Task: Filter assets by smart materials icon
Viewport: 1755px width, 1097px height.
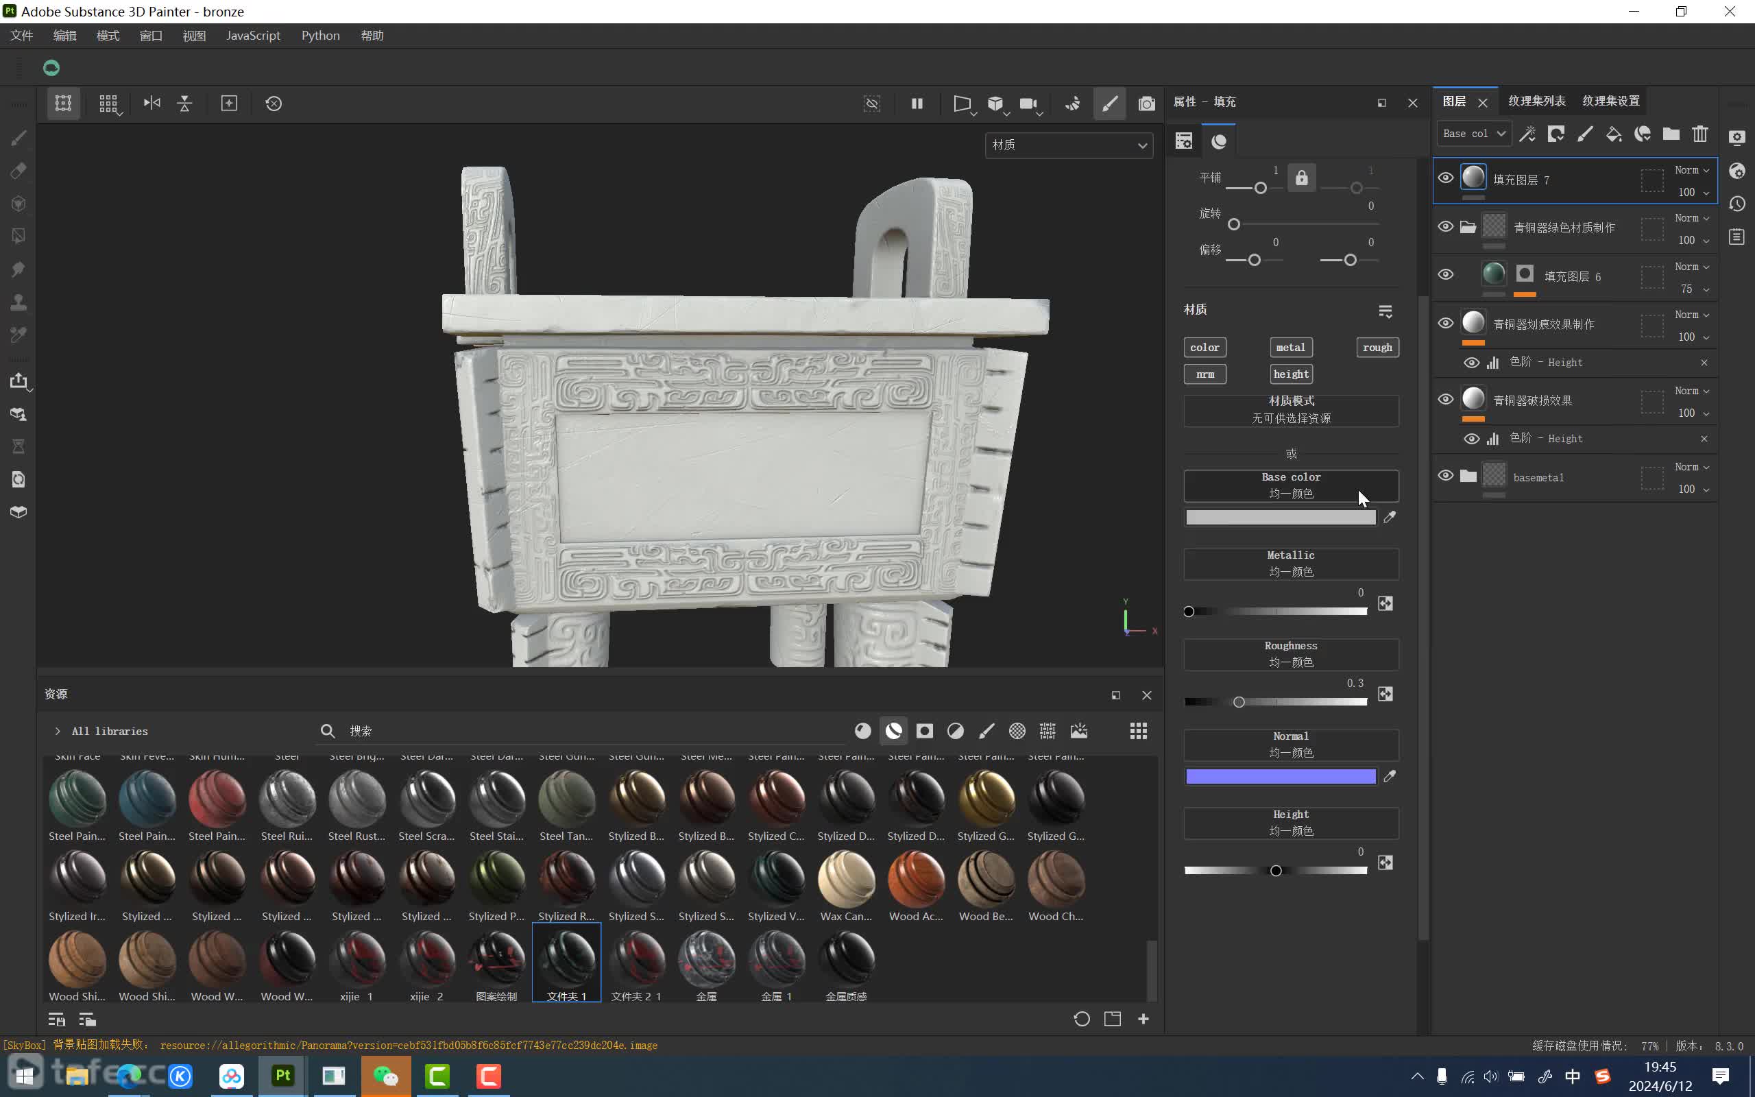Action: [x=893, y=731]
